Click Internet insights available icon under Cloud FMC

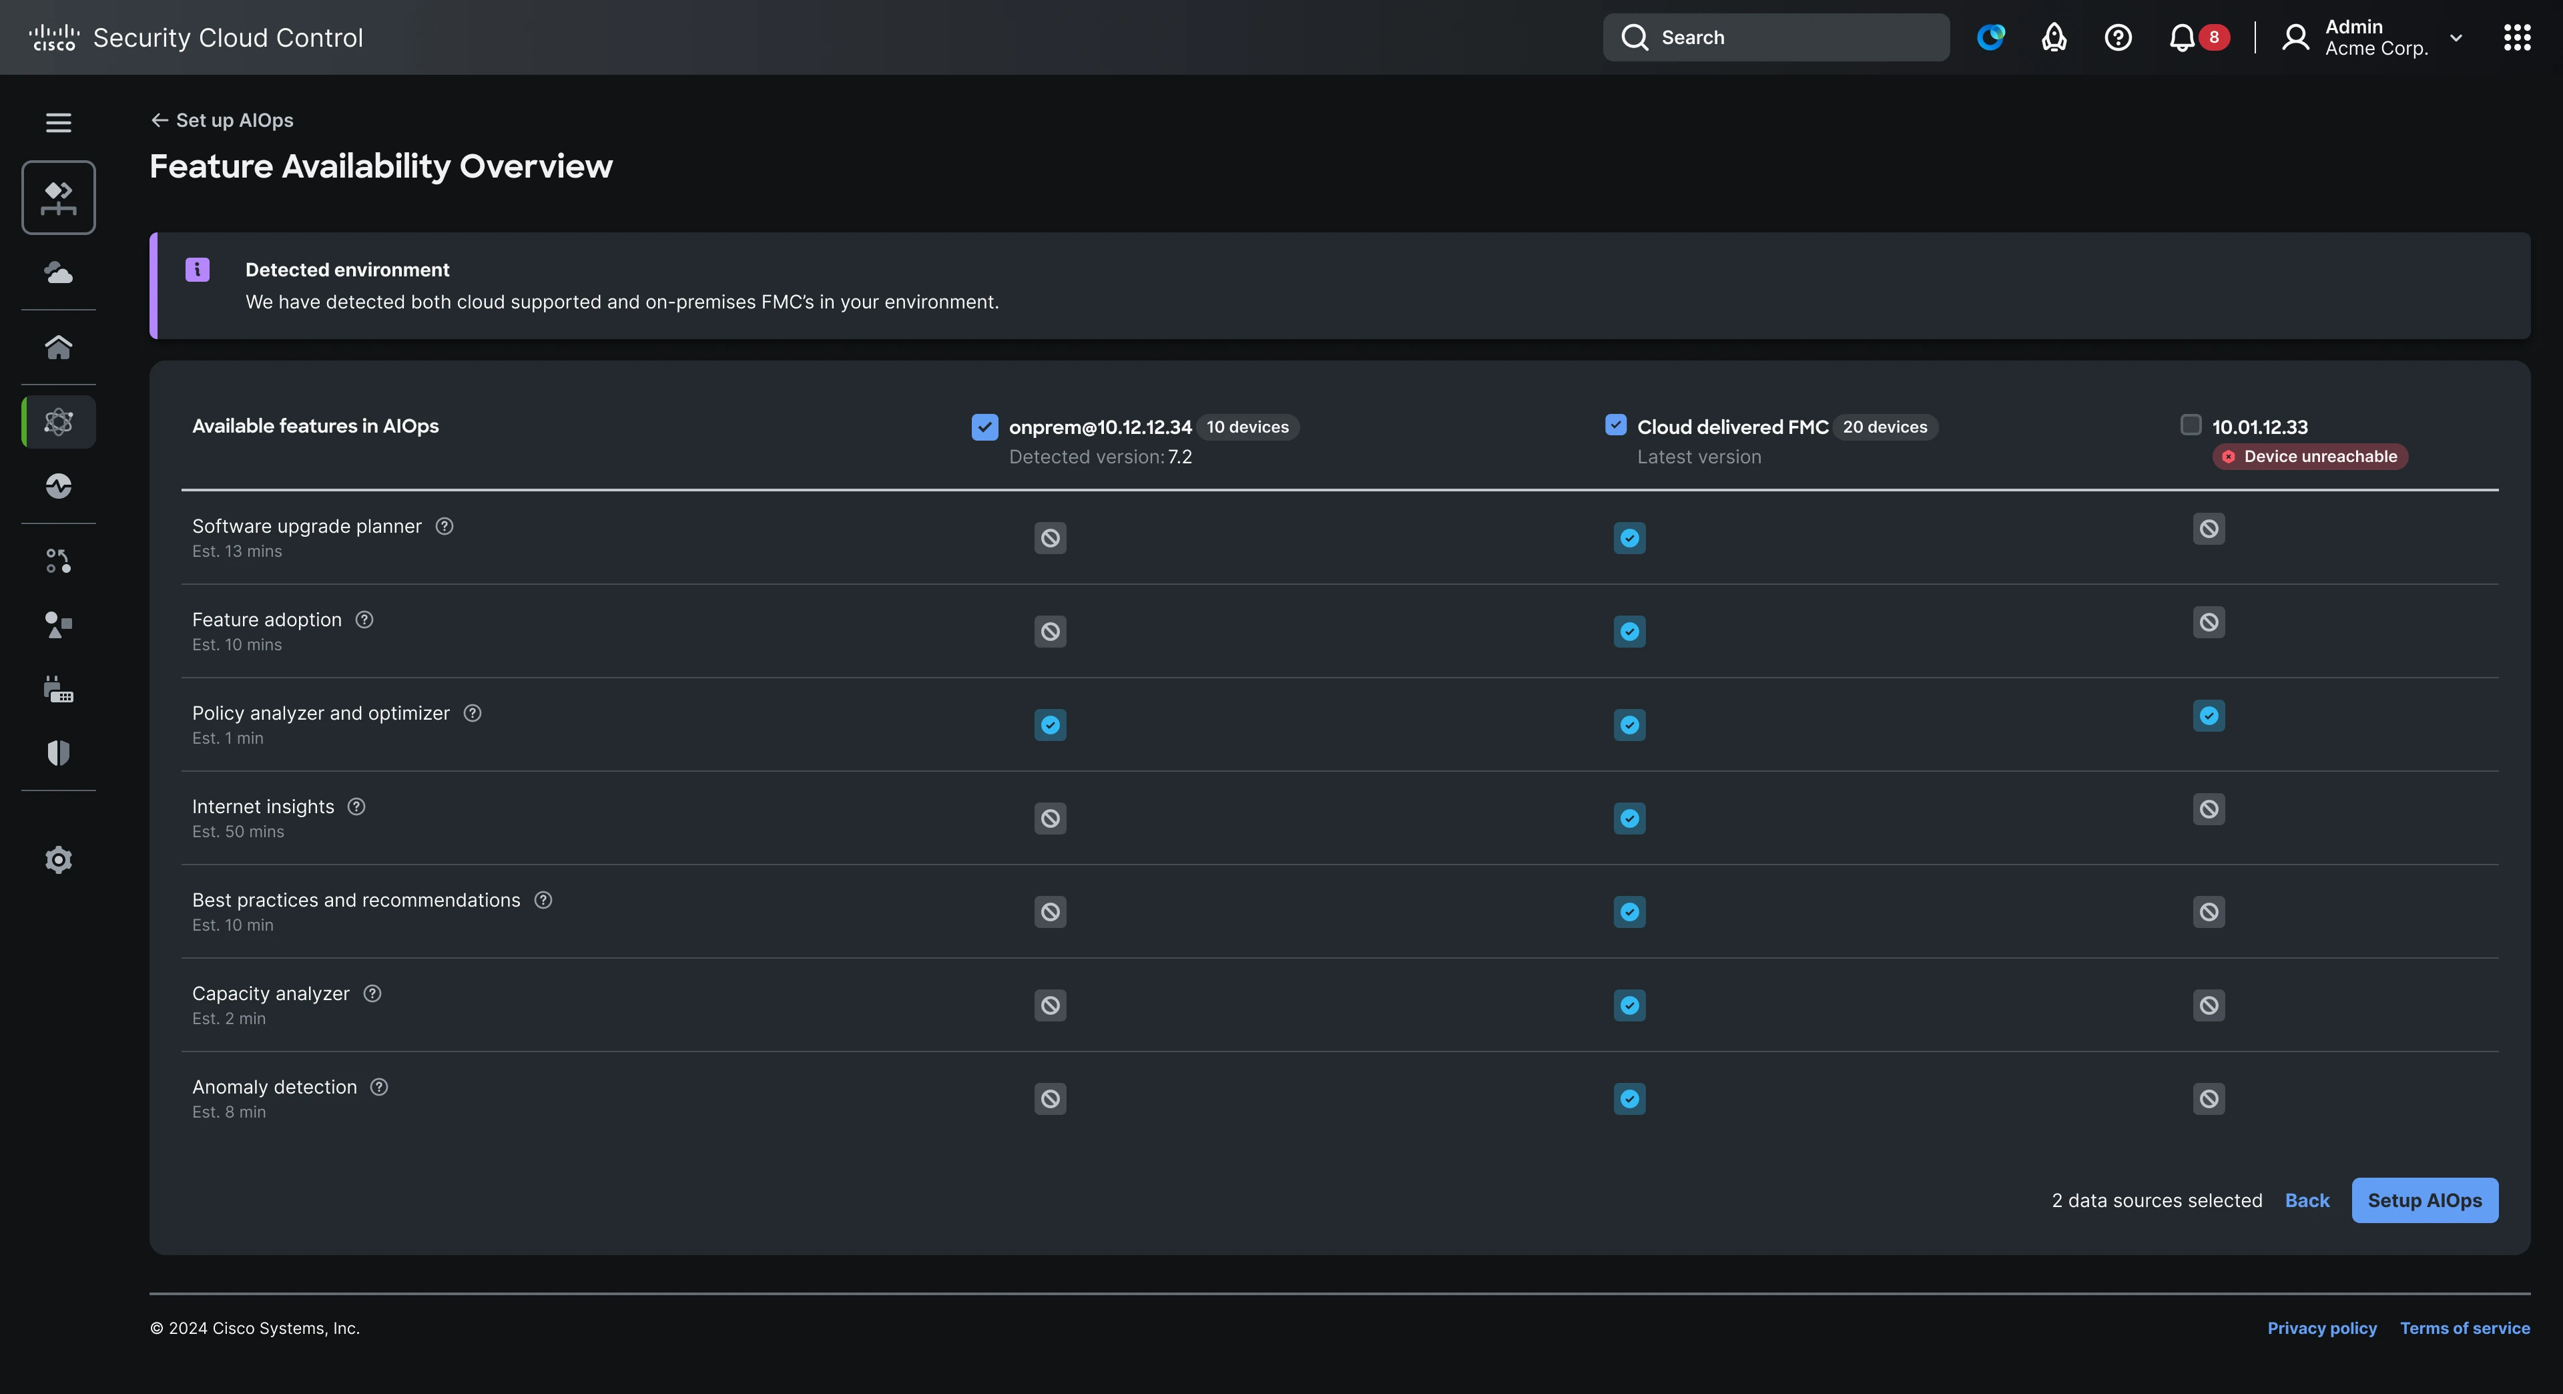1629,819
